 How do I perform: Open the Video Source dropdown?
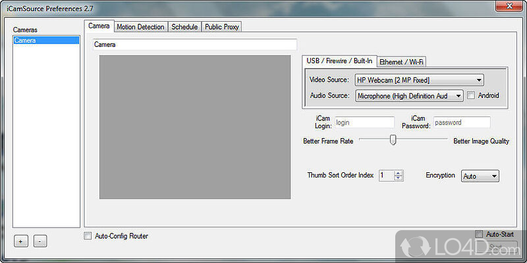[x=420, y=80]
